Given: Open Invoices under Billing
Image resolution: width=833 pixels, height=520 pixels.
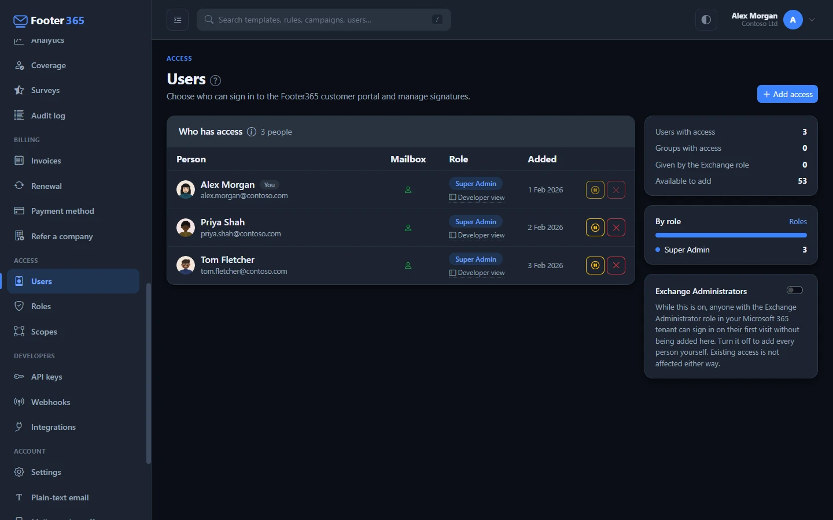Looking at the screenshot, I should (73, 161).
